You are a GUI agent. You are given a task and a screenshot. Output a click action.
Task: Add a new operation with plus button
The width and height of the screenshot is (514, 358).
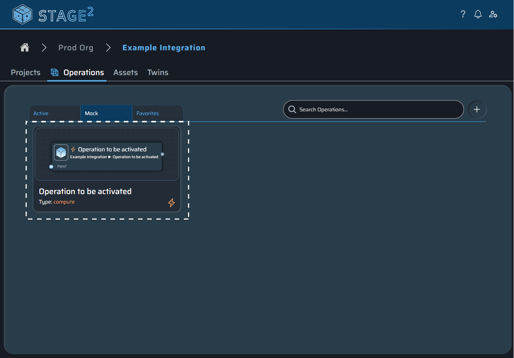[x=477, y=109]
